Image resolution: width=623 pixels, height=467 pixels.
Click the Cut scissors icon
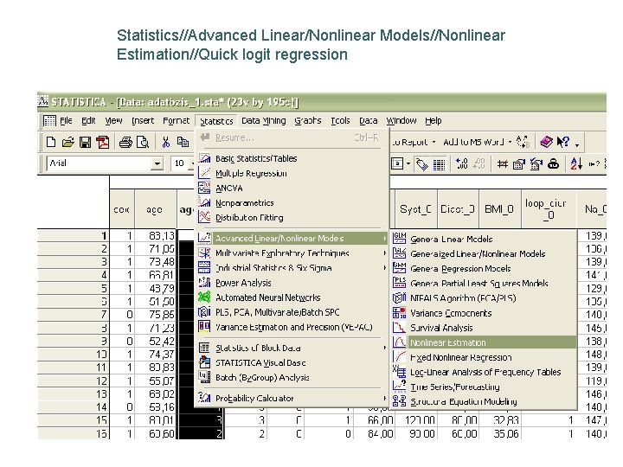click(x=165, y=142)
